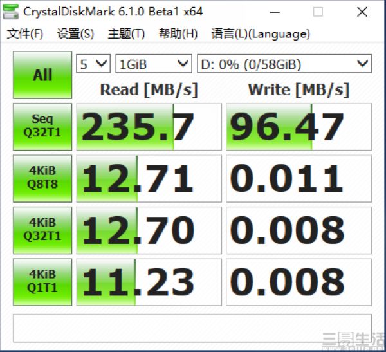
Task: Start the 4KiB Q32T1 test
Action: pos(42,230)
